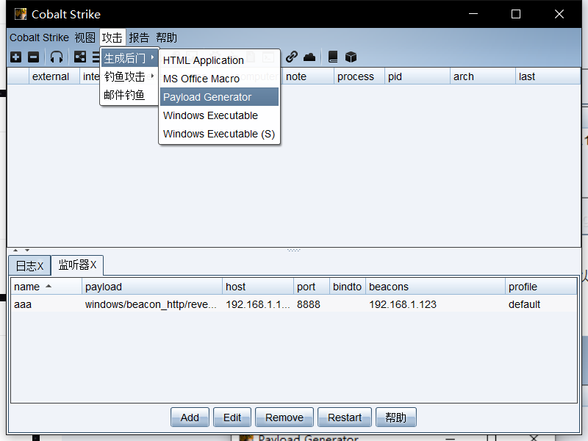Select listener row named aaa
The width and height of the screenshot is (588, 441).
point(293,304)
